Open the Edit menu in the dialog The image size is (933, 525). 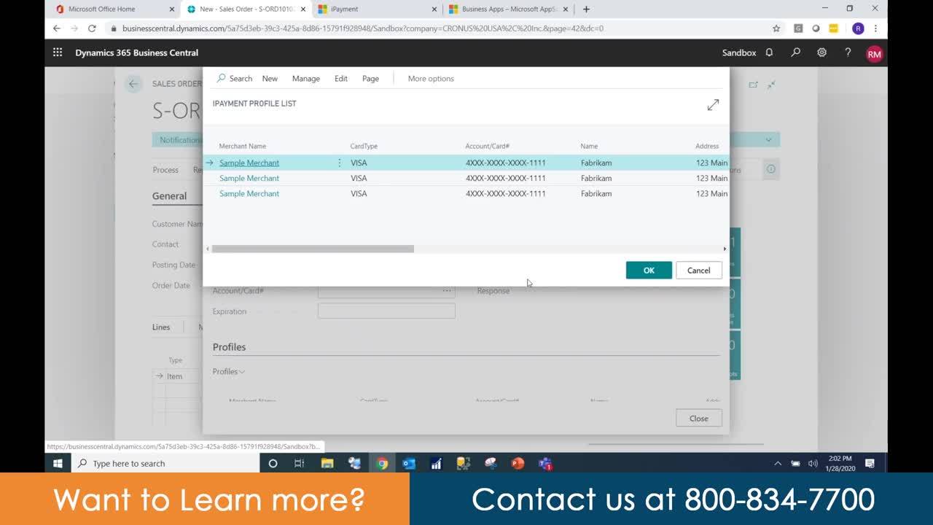coord(341,79)
